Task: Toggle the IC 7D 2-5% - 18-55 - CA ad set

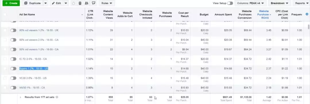Action: [x=13, y=59]
